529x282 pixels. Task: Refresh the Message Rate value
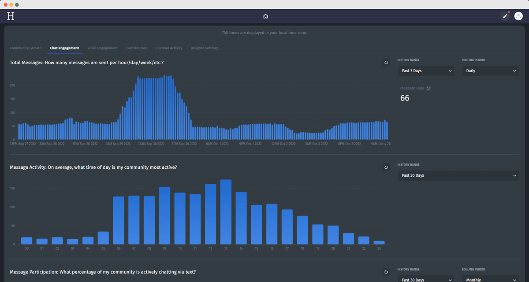click(428, 88)
